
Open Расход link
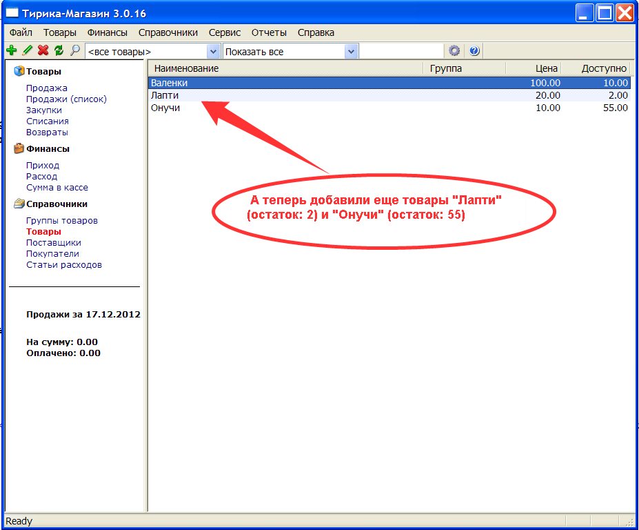[x=41, y=176]
